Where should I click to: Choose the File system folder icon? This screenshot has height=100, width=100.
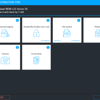click(67, 33)
